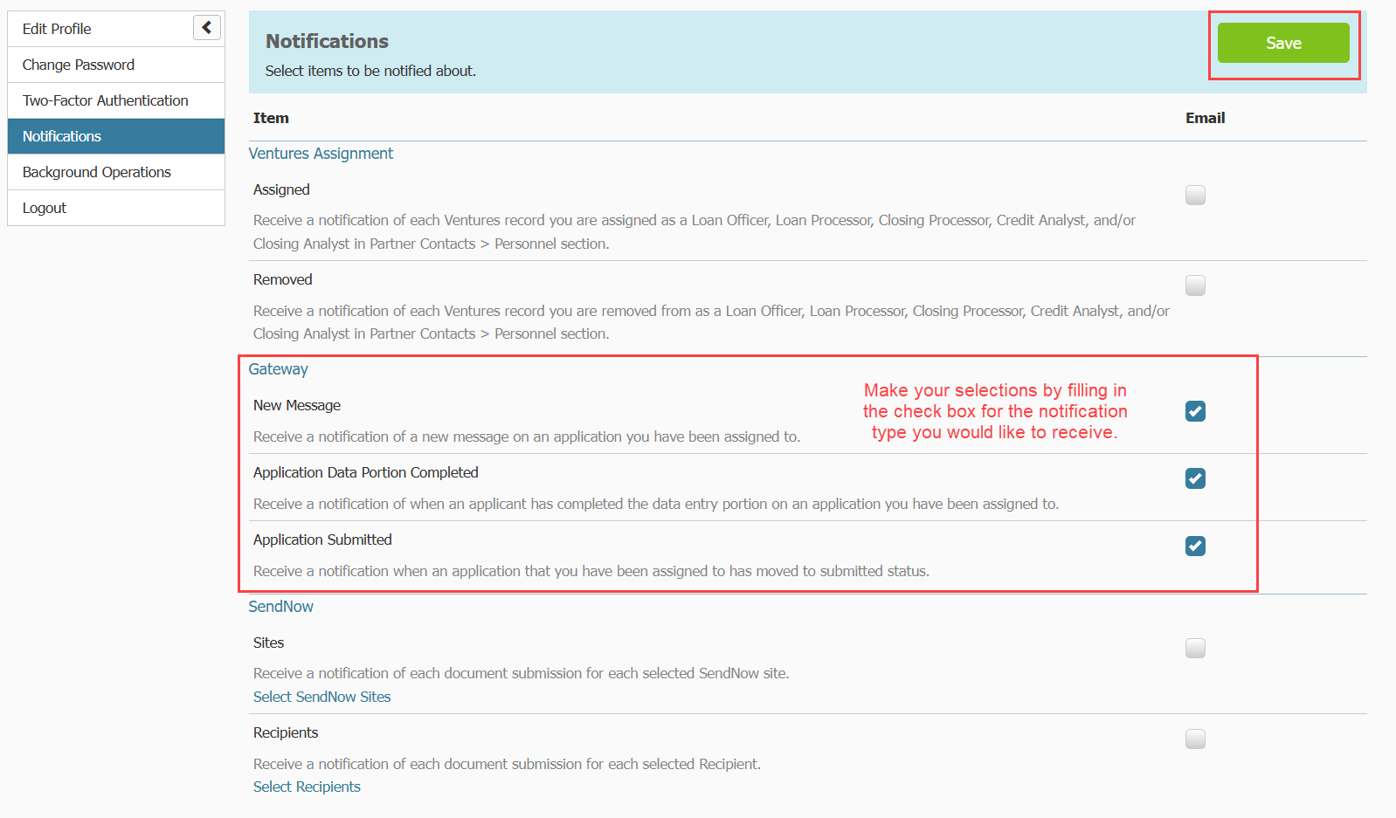This screenshot has width=1396, height=818.
Task: Check the Recipients email checkbox
Action: [1195, 739]
